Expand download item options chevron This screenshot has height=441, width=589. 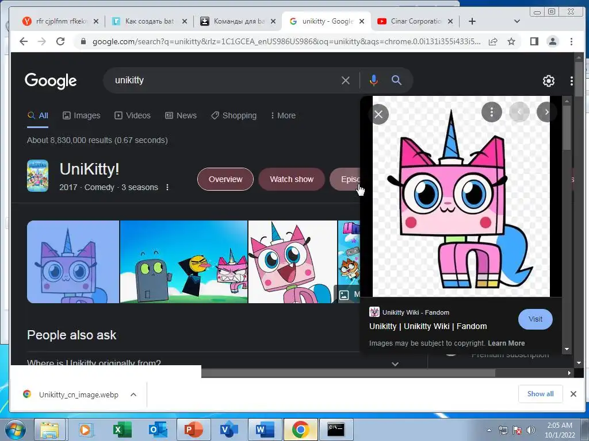tap(133, 394)
